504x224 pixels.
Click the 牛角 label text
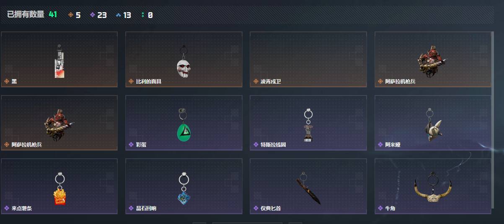pyautogui.click(x=390, y=209)
